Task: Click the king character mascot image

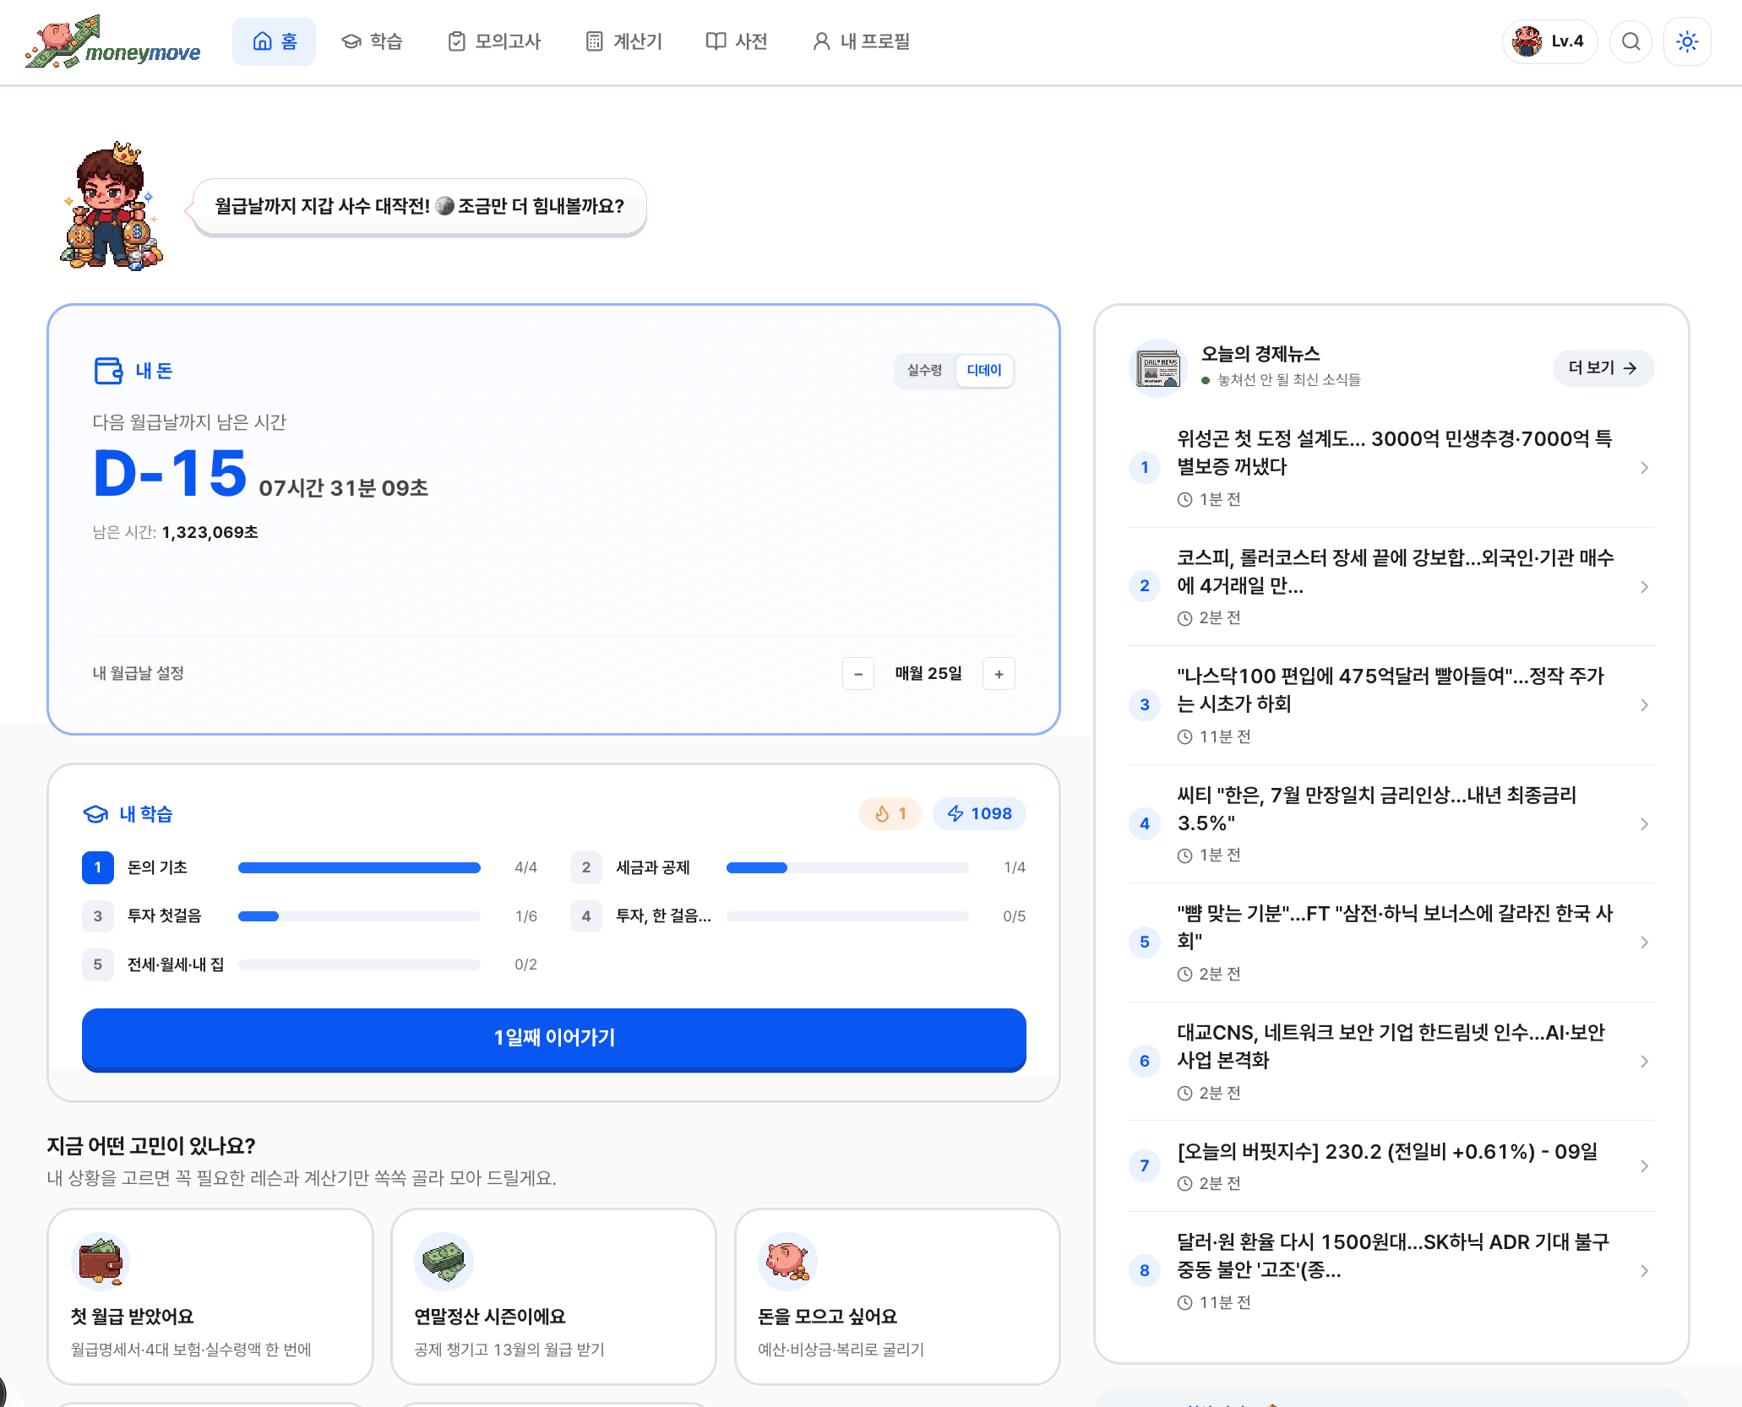Action: click(x=112, y=206)
